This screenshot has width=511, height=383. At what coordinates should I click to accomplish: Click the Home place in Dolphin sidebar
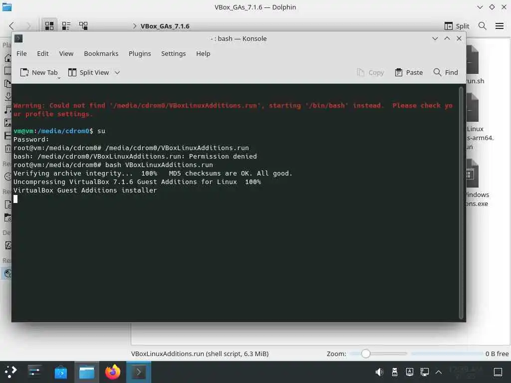coord(8,58)
